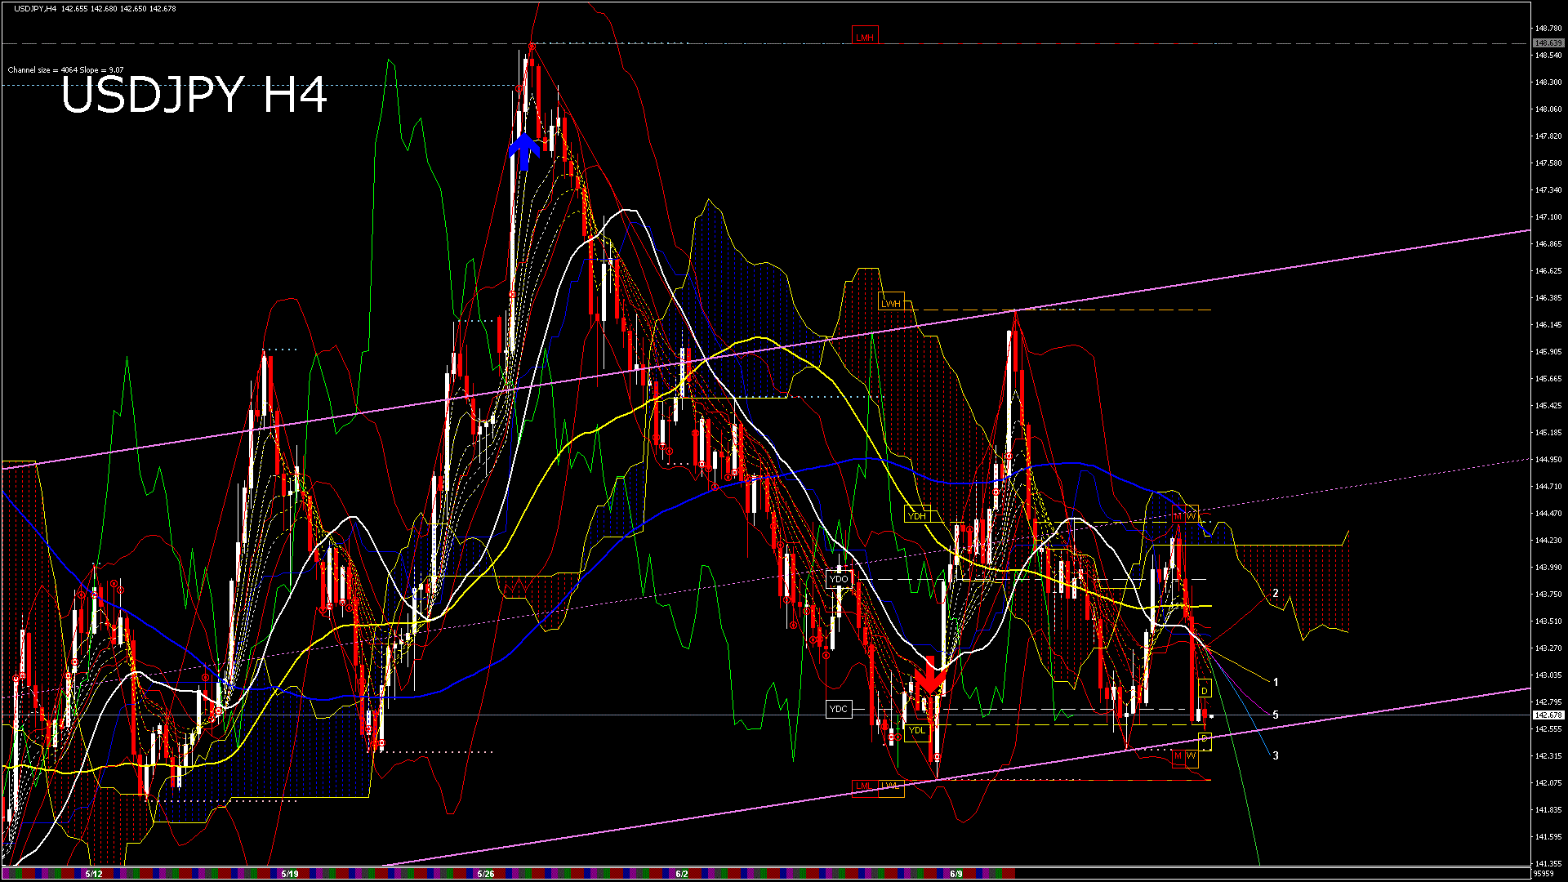Click the 5/26 date marker
The image size is (1568, 882).
click(485, 874)
